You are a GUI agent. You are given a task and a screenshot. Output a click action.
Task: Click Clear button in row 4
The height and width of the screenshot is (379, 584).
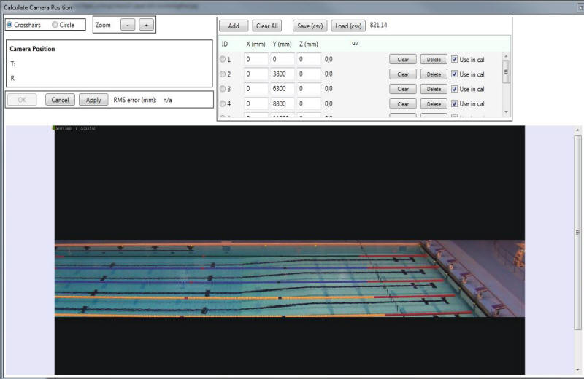pos(403,104)
